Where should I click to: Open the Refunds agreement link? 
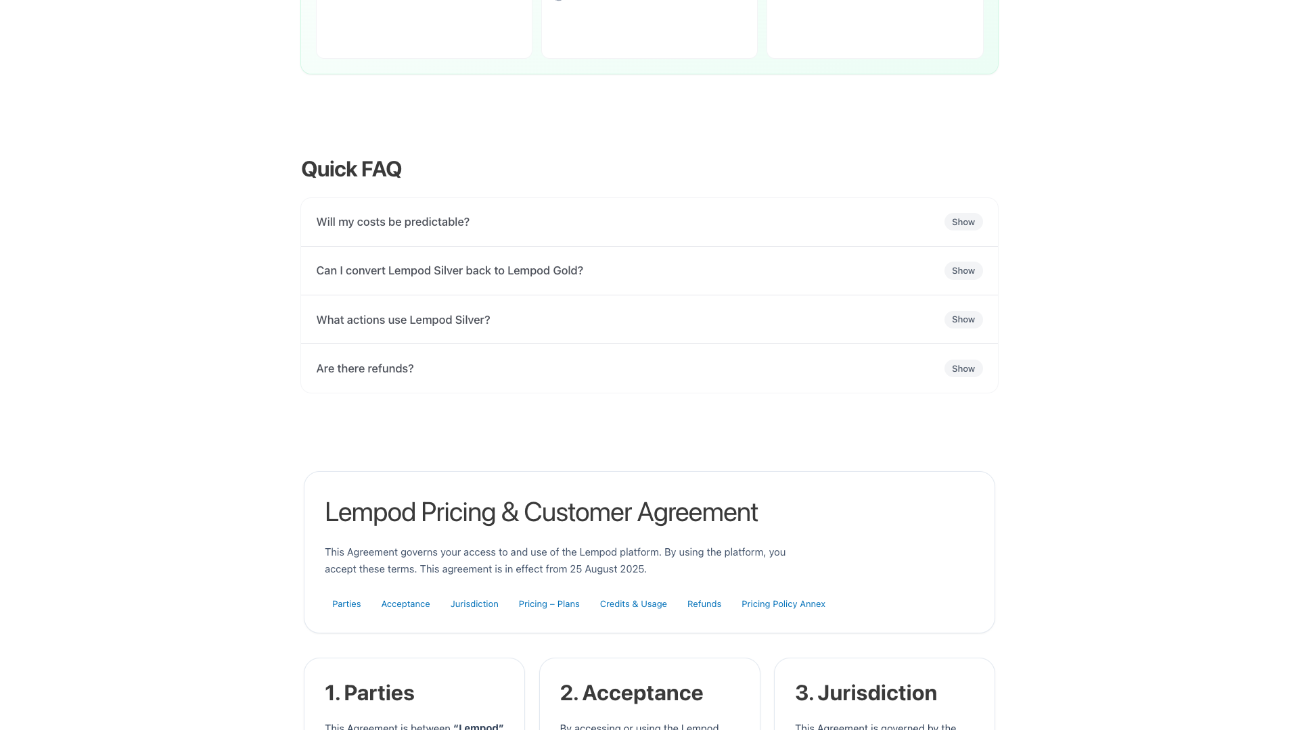pyautogui.click(x=704, y=604)
